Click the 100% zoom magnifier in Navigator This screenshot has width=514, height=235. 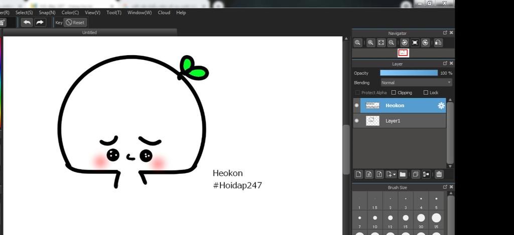coord(357,43)
